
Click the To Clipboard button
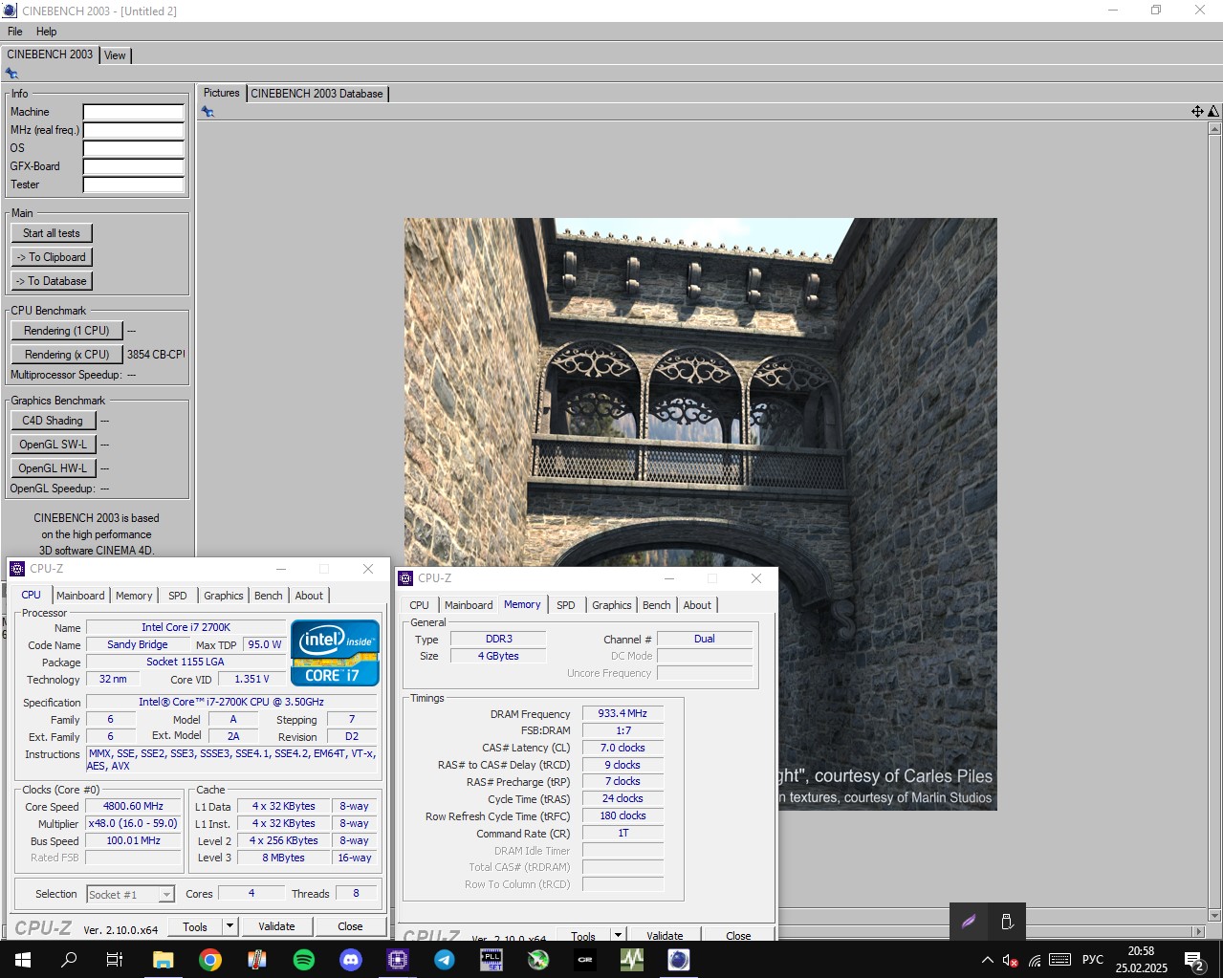(52, 257)
